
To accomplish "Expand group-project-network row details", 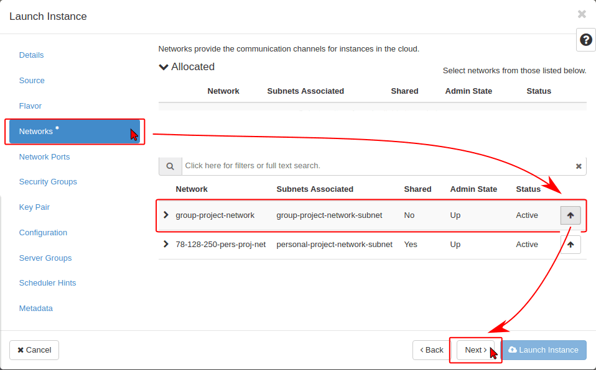I will point(165,215).
